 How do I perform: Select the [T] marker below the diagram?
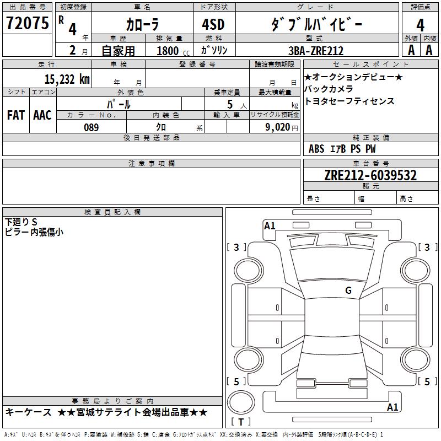[241, 422]
